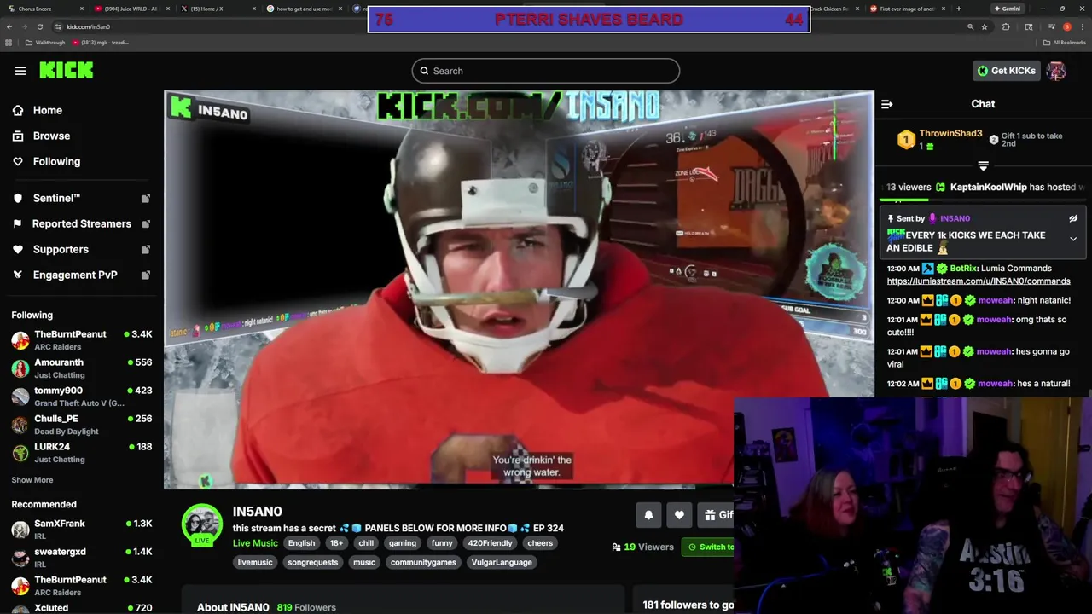Open the user profile avatar menu
Viewport: 1092px width, 614px height.
1057,71
